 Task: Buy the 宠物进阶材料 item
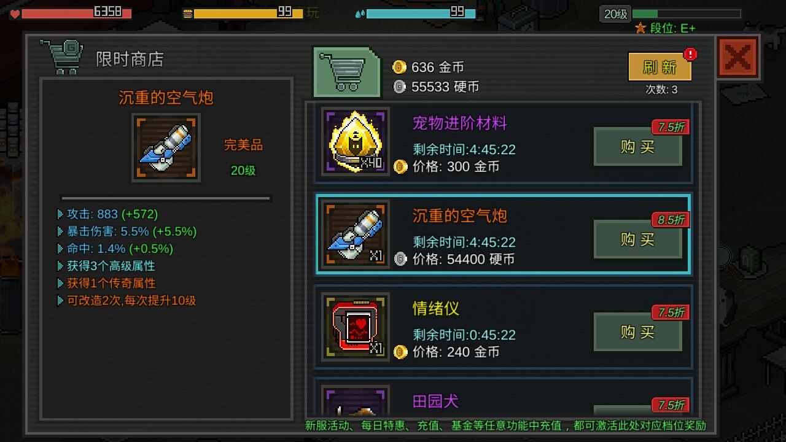click(x=637, y=147)
